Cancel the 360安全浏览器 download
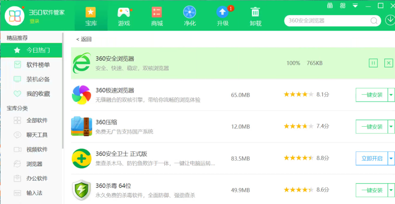The width and height of the screenshot is (395, 204). click(x=389, y=63)
